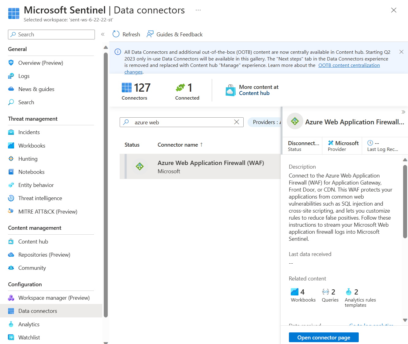Screen dimensions: 408x344
Task: Click the Overview shield icon
Action: pos(11,63)
